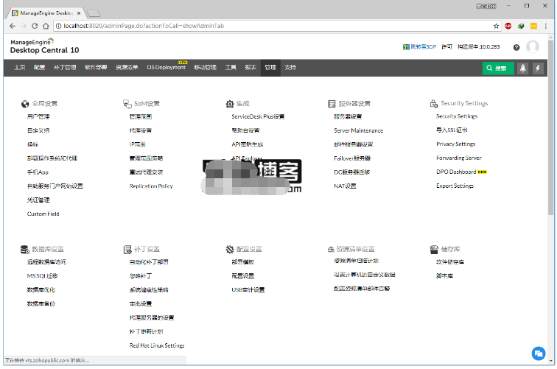Open 补丁更新计划 link

coord(146,331)
